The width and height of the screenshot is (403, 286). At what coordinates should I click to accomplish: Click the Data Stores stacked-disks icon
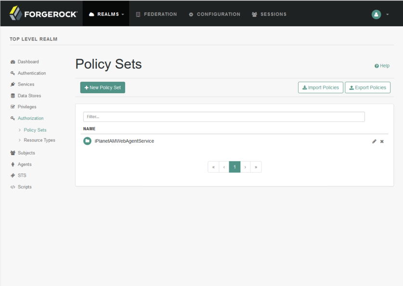click(x=13, y=96)
